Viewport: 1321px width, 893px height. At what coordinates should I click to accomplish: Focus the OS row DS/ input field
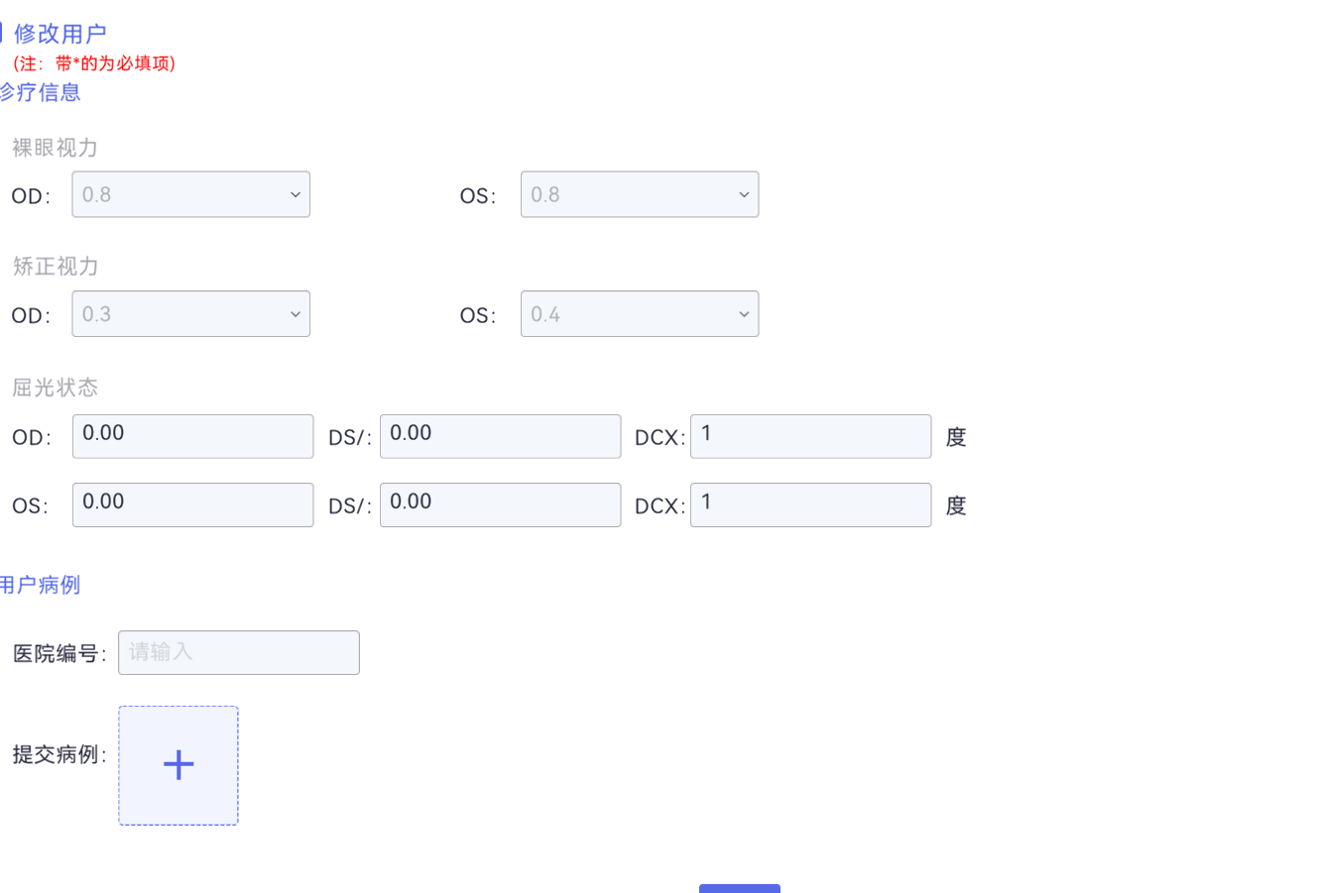point(500,504)
